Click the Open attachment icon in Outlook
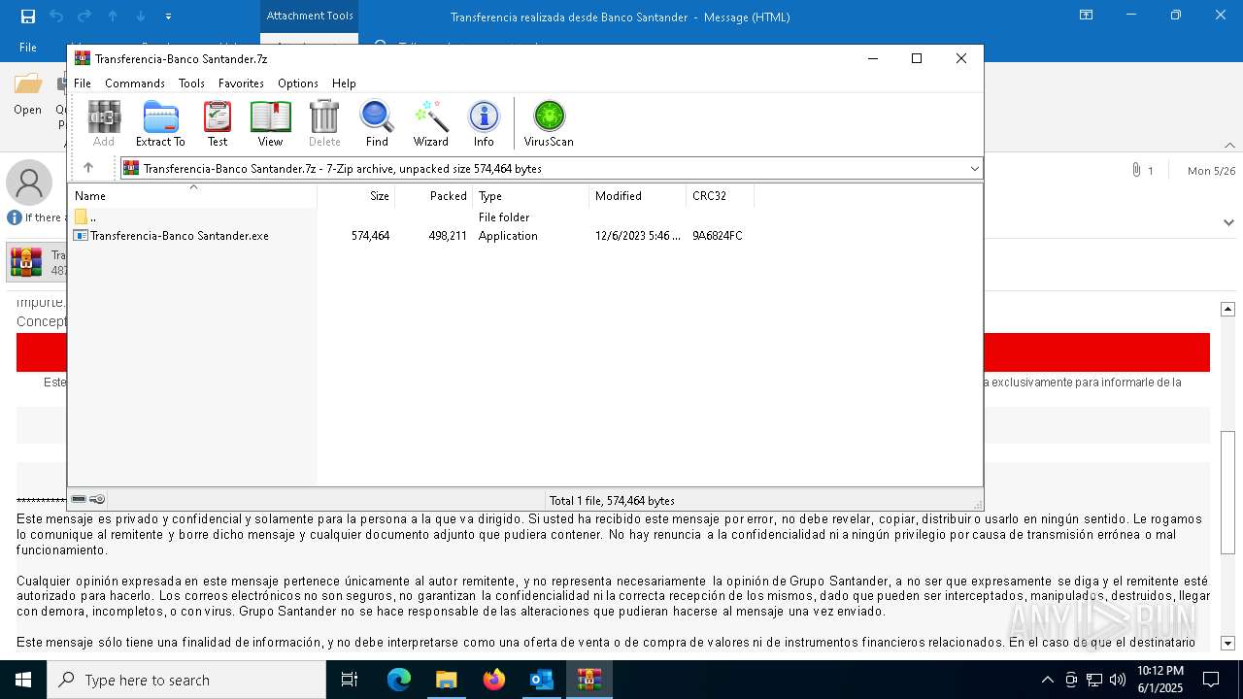Image resolution: width=1243 pixels, height=699 pixels. click(28, 93)
